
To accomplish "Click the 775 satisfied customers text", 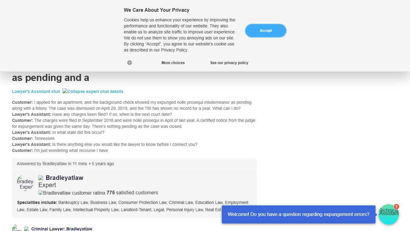I will coord(132,193).
